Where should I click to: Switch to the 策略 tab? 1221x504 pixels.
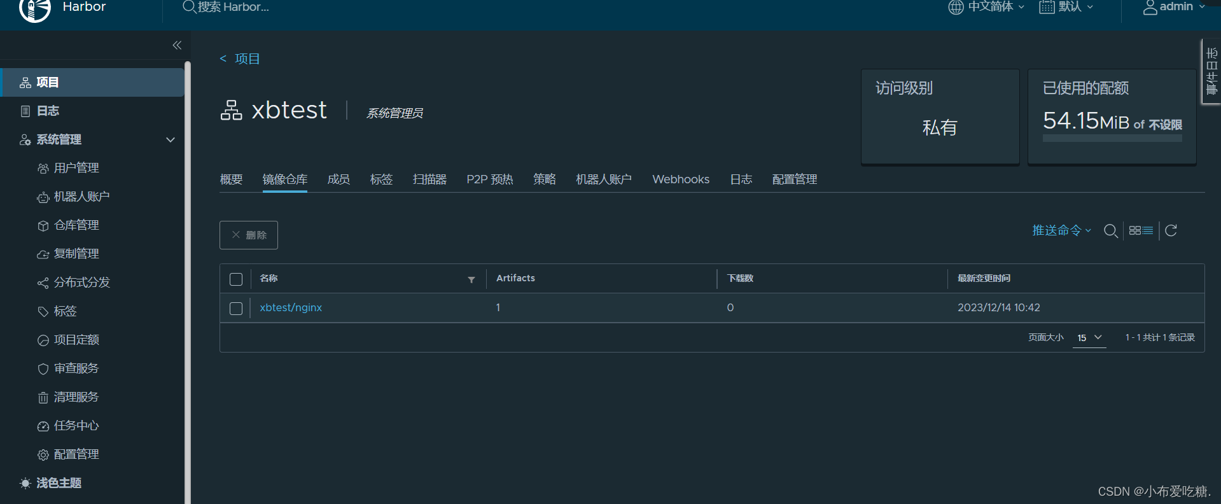[544, 179]
